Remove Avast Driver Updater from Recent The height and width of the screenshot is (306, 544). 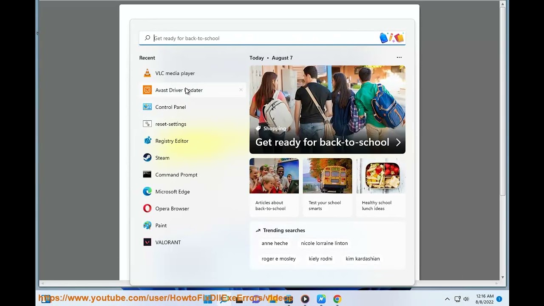pyautogui.click(x=241, y=90)
